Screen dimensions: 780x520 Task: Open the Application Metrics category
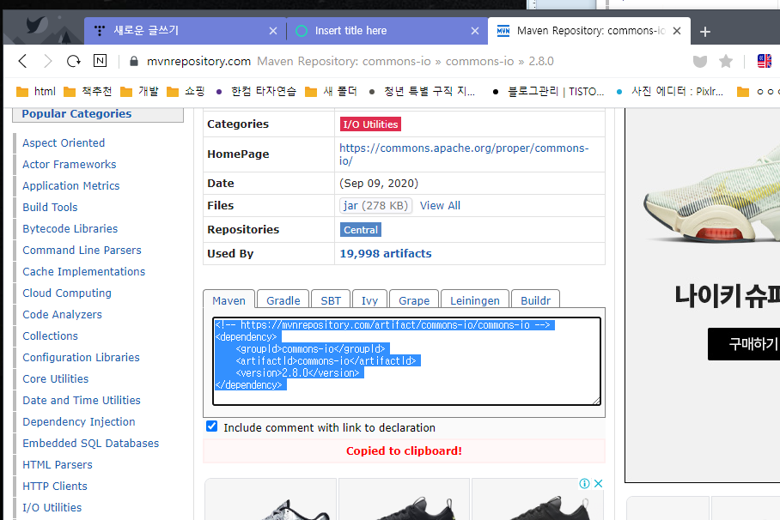tap(71, 186)
